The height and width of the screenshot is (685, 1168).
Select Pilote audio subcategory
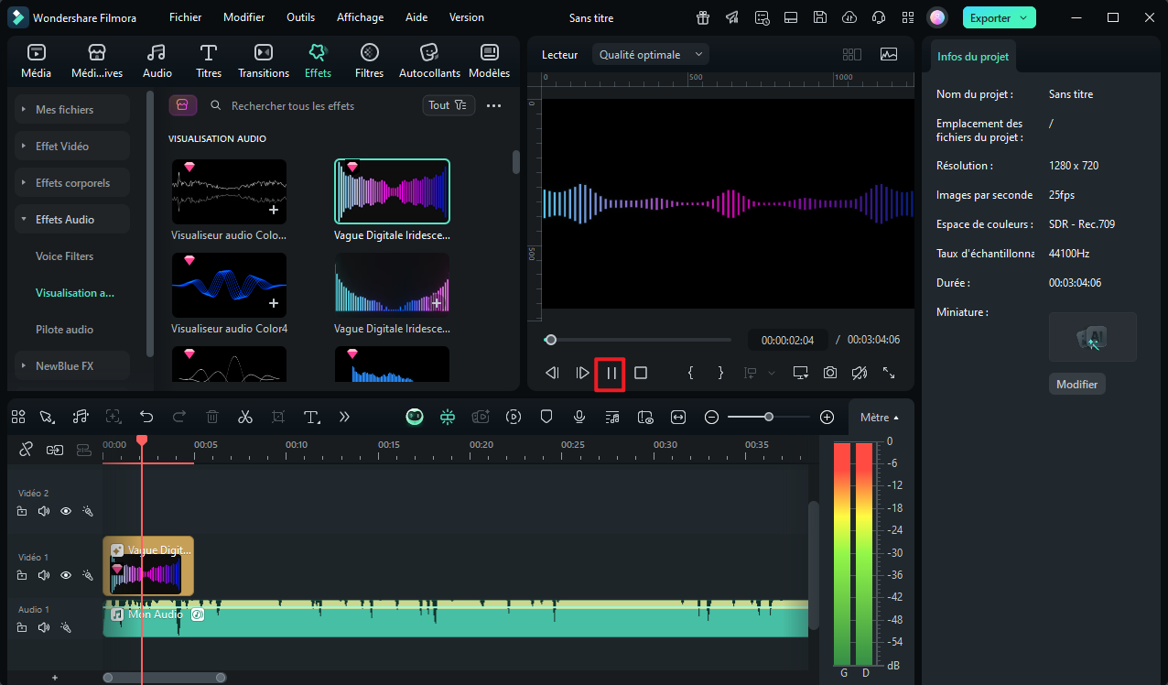64,330
